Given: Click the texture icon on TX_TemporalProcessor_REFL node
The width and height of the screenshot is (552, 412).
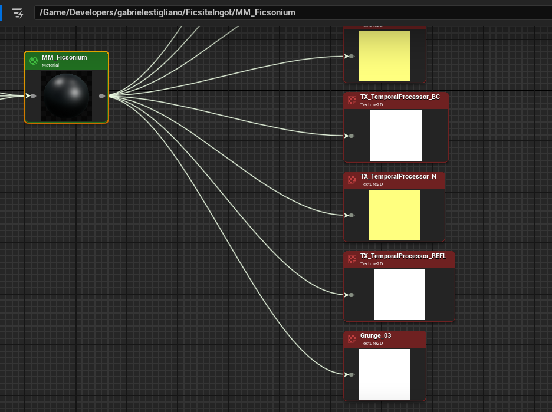Looking at the screenshot, I should [x=351, y=259].
